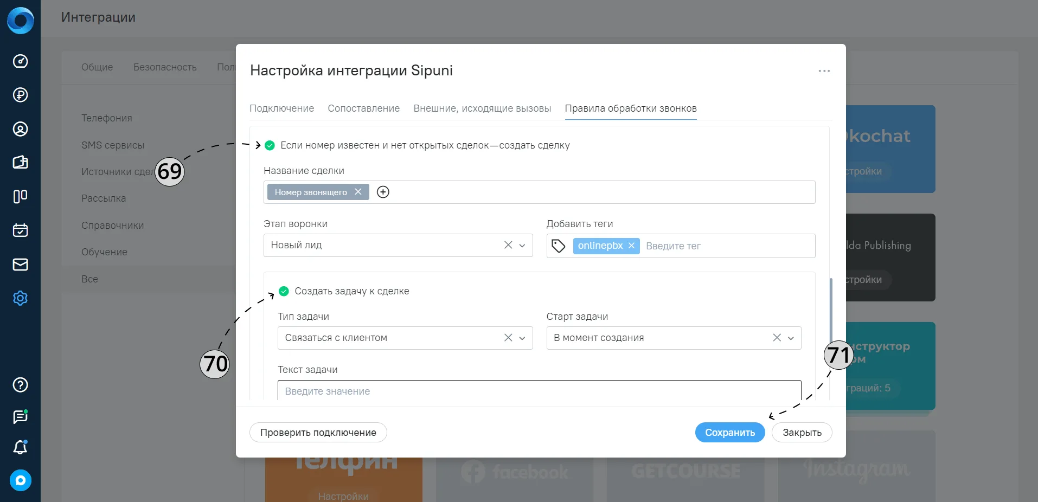Toggle 'Если номер известен' rule checkmark
1038x502 pixels.
click(270, 145)
